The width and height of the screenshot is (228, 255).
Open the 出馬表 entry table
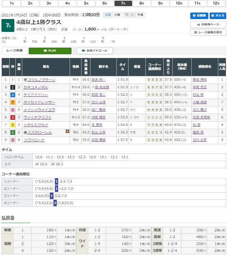coord(199,16)
